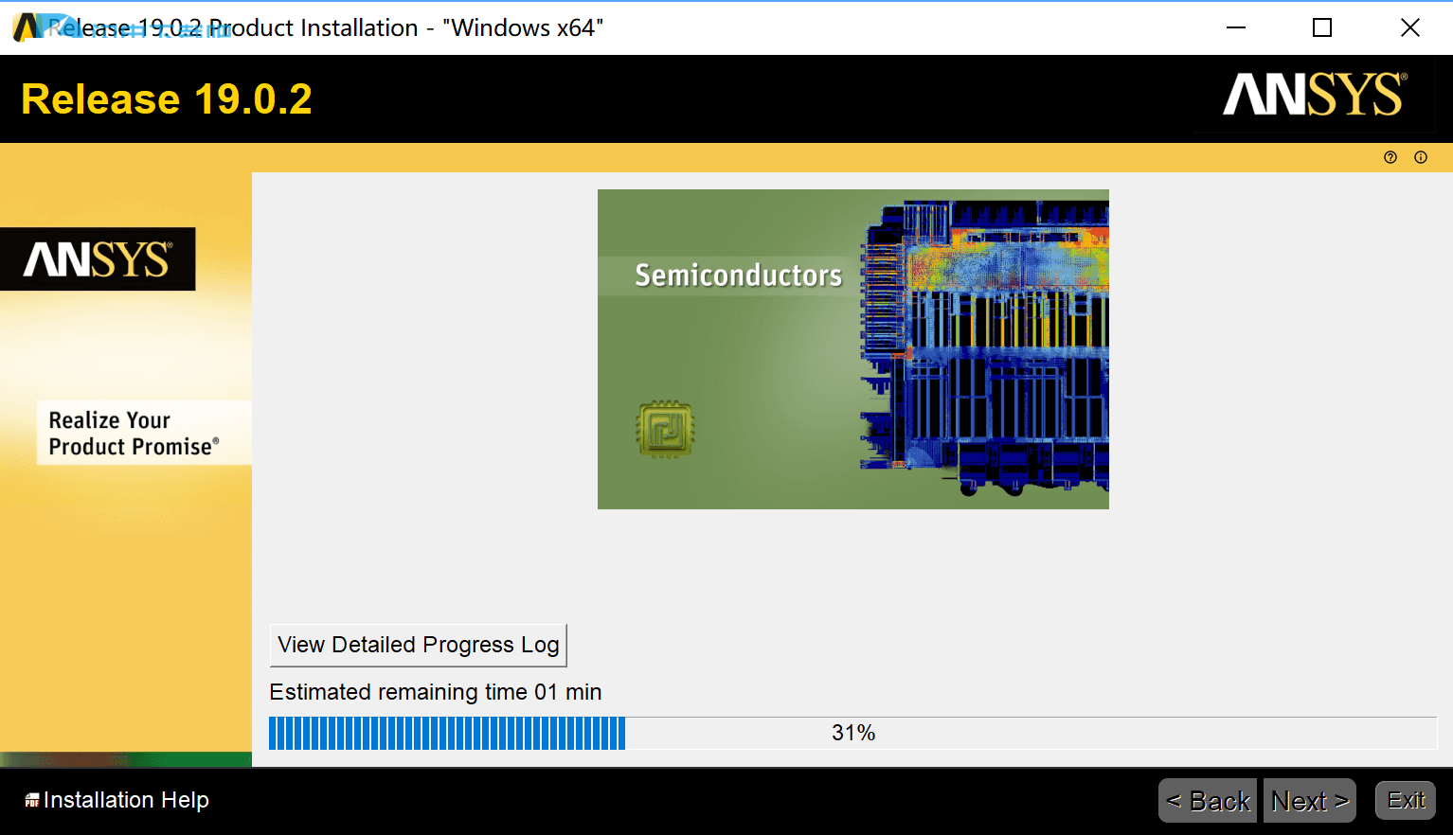Click the ANSYS logo in the header
Image resolution: width=1453 pixels, height=835 pixels.
click(x=1315, y=95)
